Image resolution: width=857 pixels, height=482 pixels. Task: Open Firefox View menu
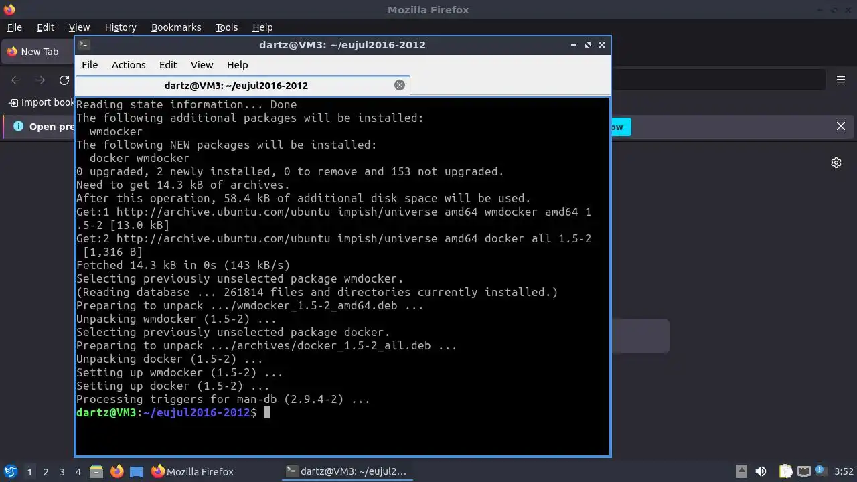pyautogui.click(x=79, y=27)
